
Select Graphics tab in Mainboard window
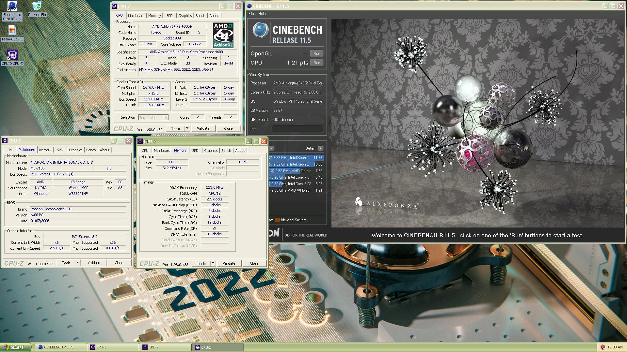click(x=76, y=150)
